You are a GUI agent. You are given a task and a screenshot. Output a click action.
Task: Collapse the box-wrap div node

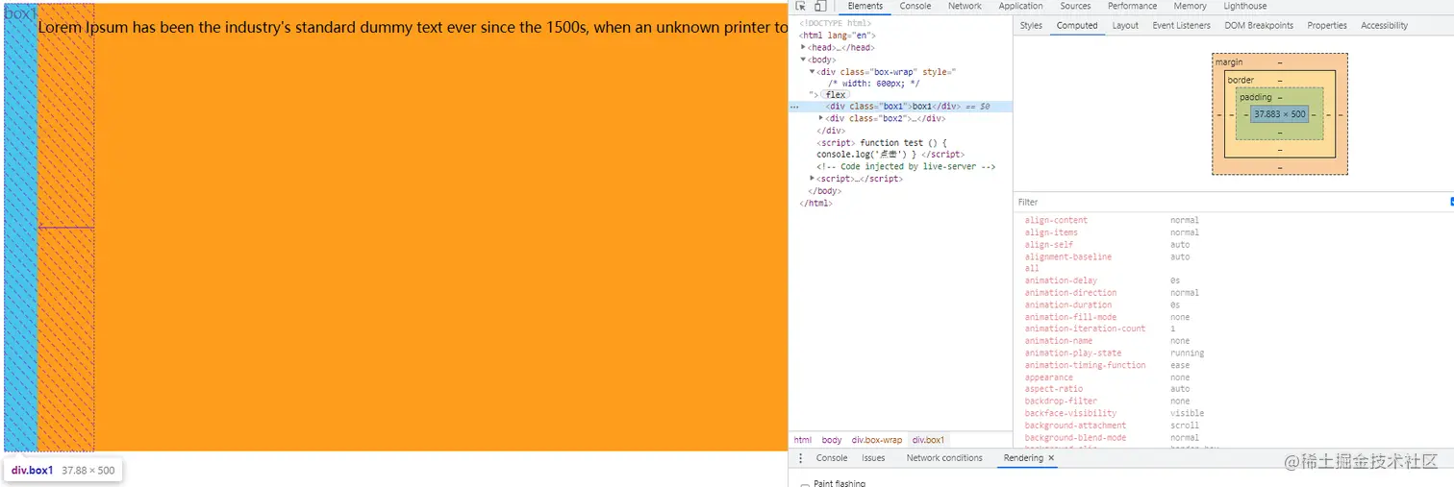[x=812, y=71]
